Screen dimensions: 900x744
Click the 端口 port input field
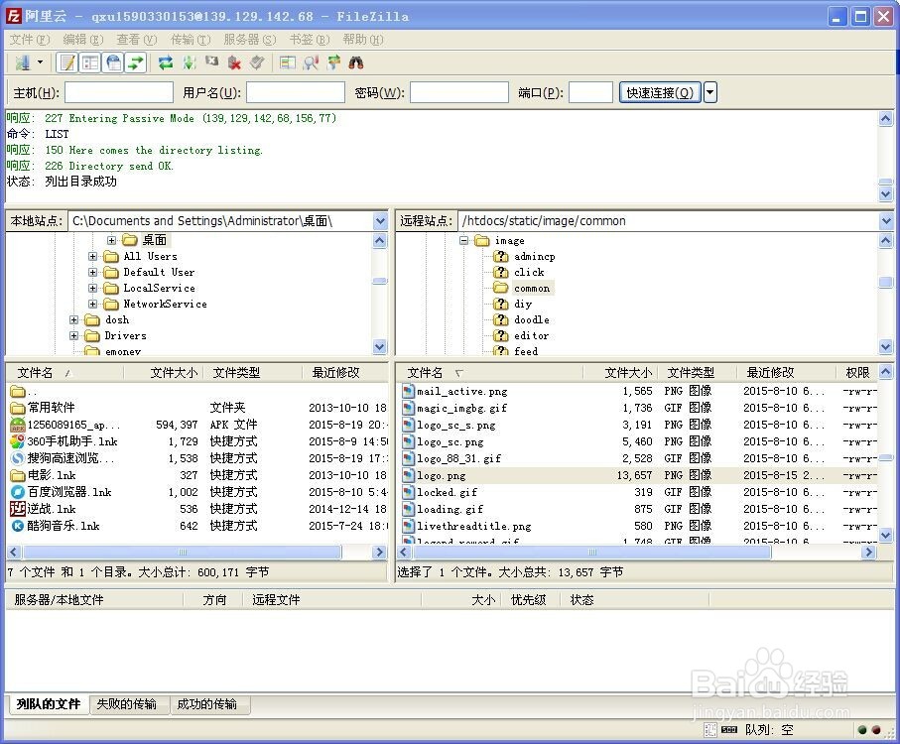(x=590, y=92)
